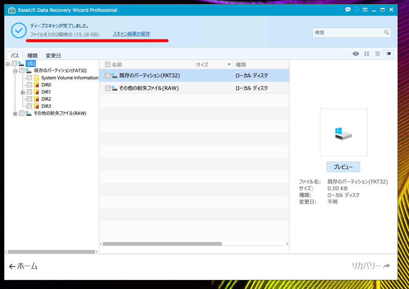Click the search magnifier icon

pos(387,32)
